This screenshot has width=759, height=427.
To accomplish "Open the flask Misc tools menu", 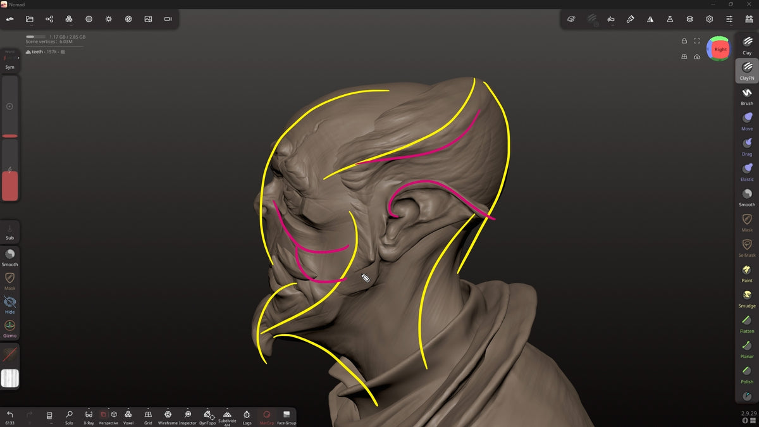I will click(670, 19).
